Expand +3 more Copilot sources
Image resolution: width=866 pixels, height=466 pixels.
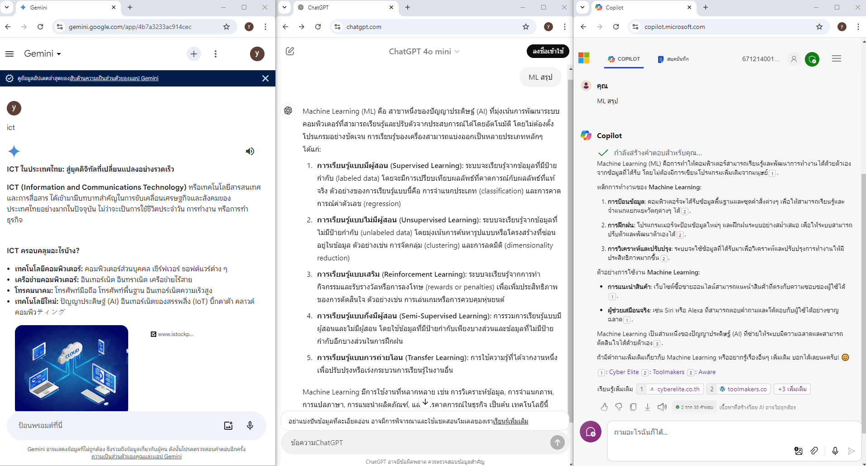click(x=792, y=389)
